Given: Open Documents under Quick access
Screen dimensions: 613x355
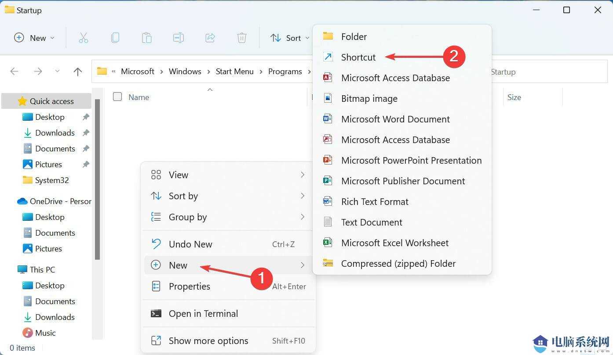Looking at the screenshot, I should (x=55, y=149).
